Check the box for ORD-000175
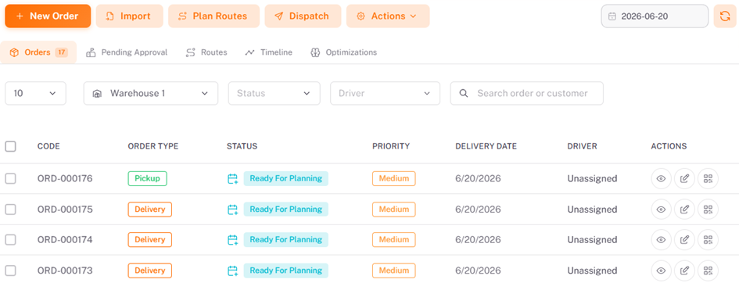Image resolution: width=739 pixels, height=283 pixels. tap(10, 209)
